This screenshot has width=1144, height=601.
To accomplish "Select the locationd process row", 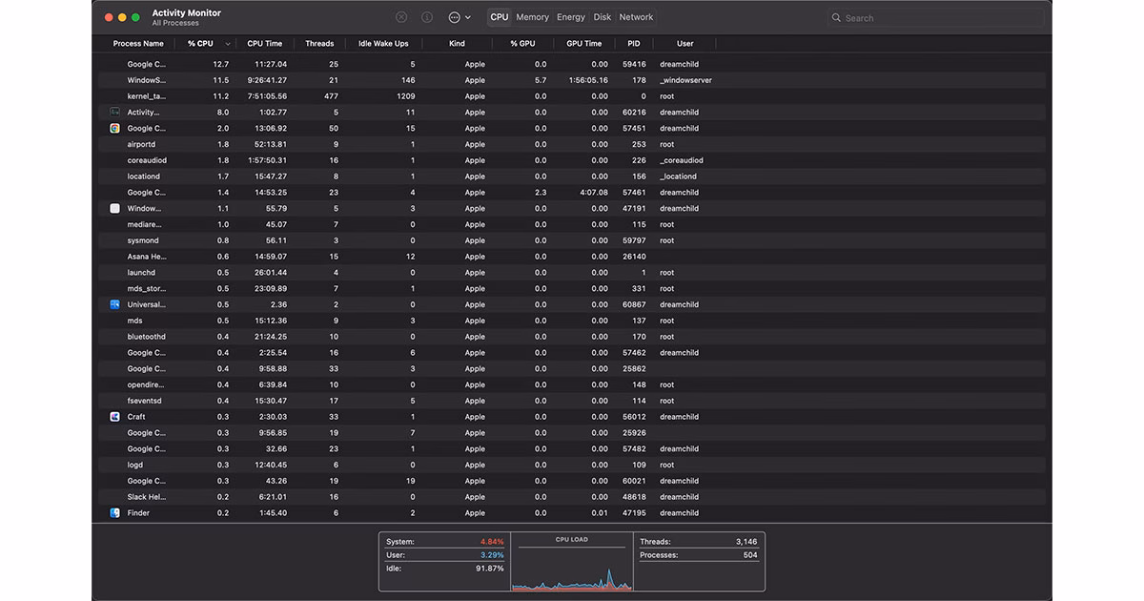I will [572, 176].
